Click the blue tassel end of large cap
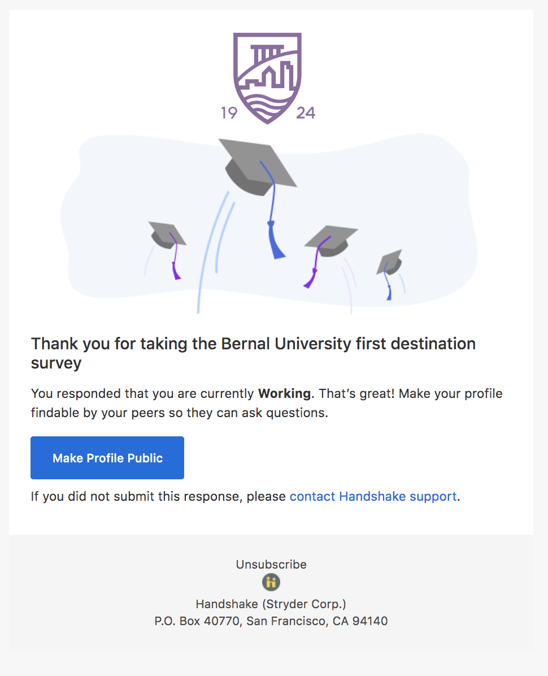This screenshot has width=548, height=676. (x=276, y=241)
